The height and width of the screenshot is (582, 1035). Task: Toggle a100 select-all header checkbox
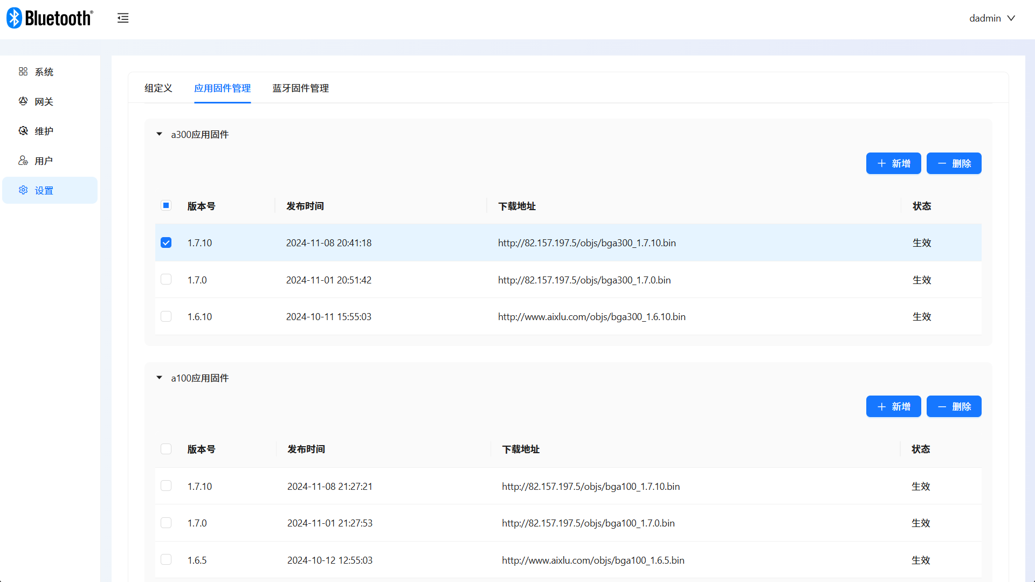(166, 449)
